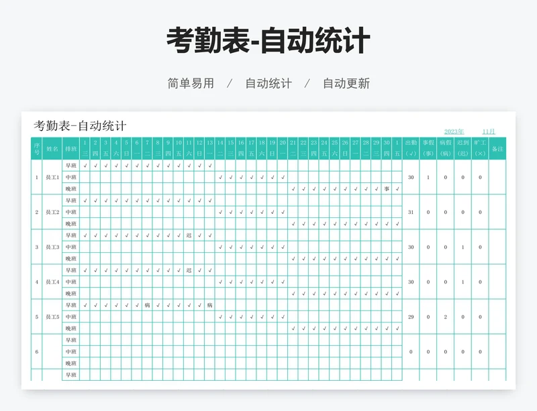Screen dimensions: 537x411
Task: Click the 旷工(×) summary column header
Action: (480, 149)
